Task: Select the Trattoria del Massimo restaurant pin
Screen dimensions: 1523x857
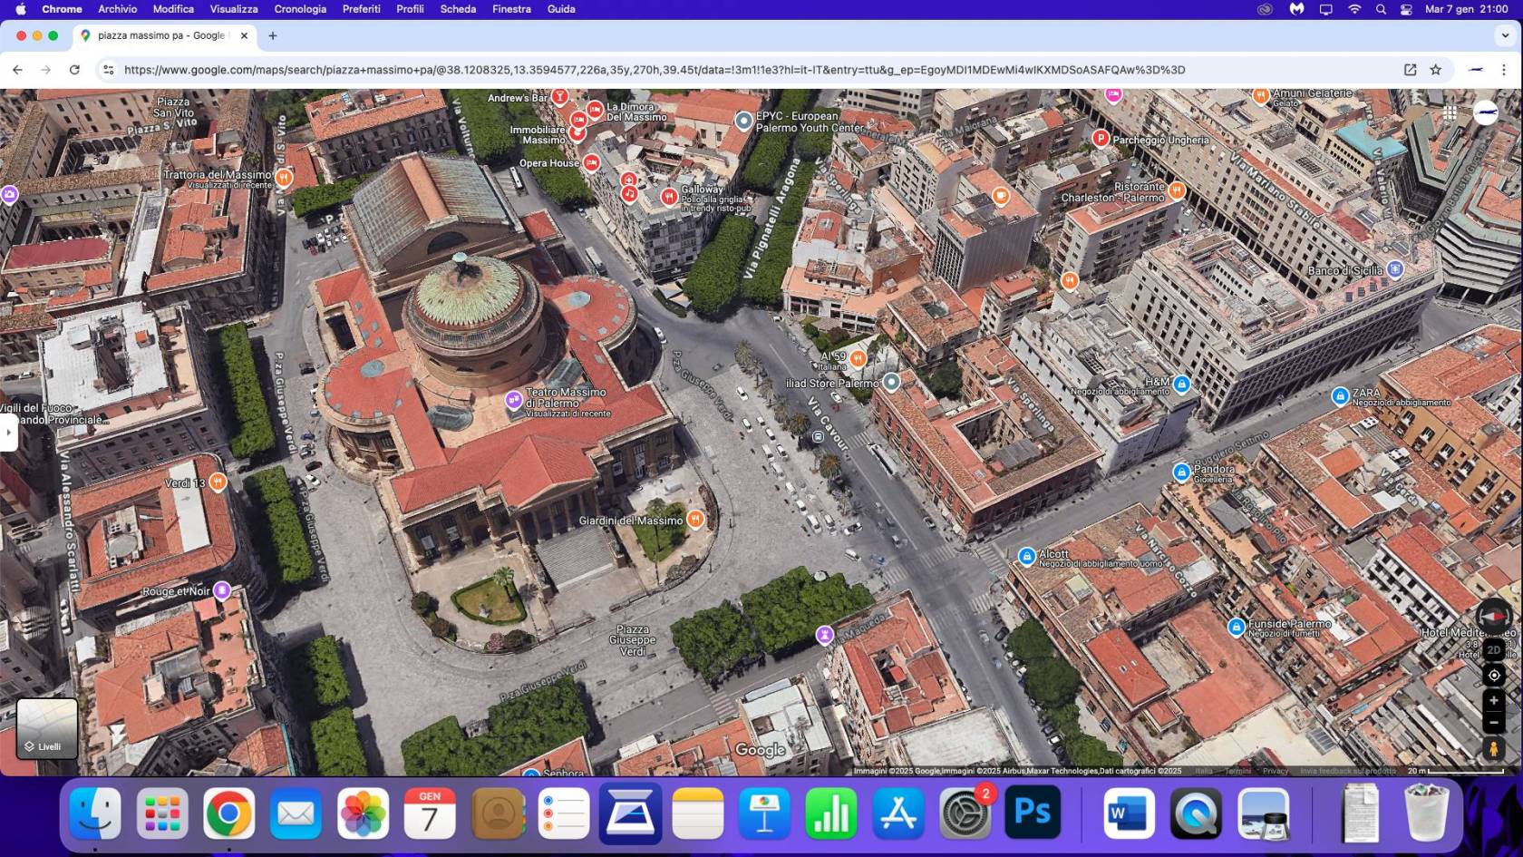Action: (284, 177)
